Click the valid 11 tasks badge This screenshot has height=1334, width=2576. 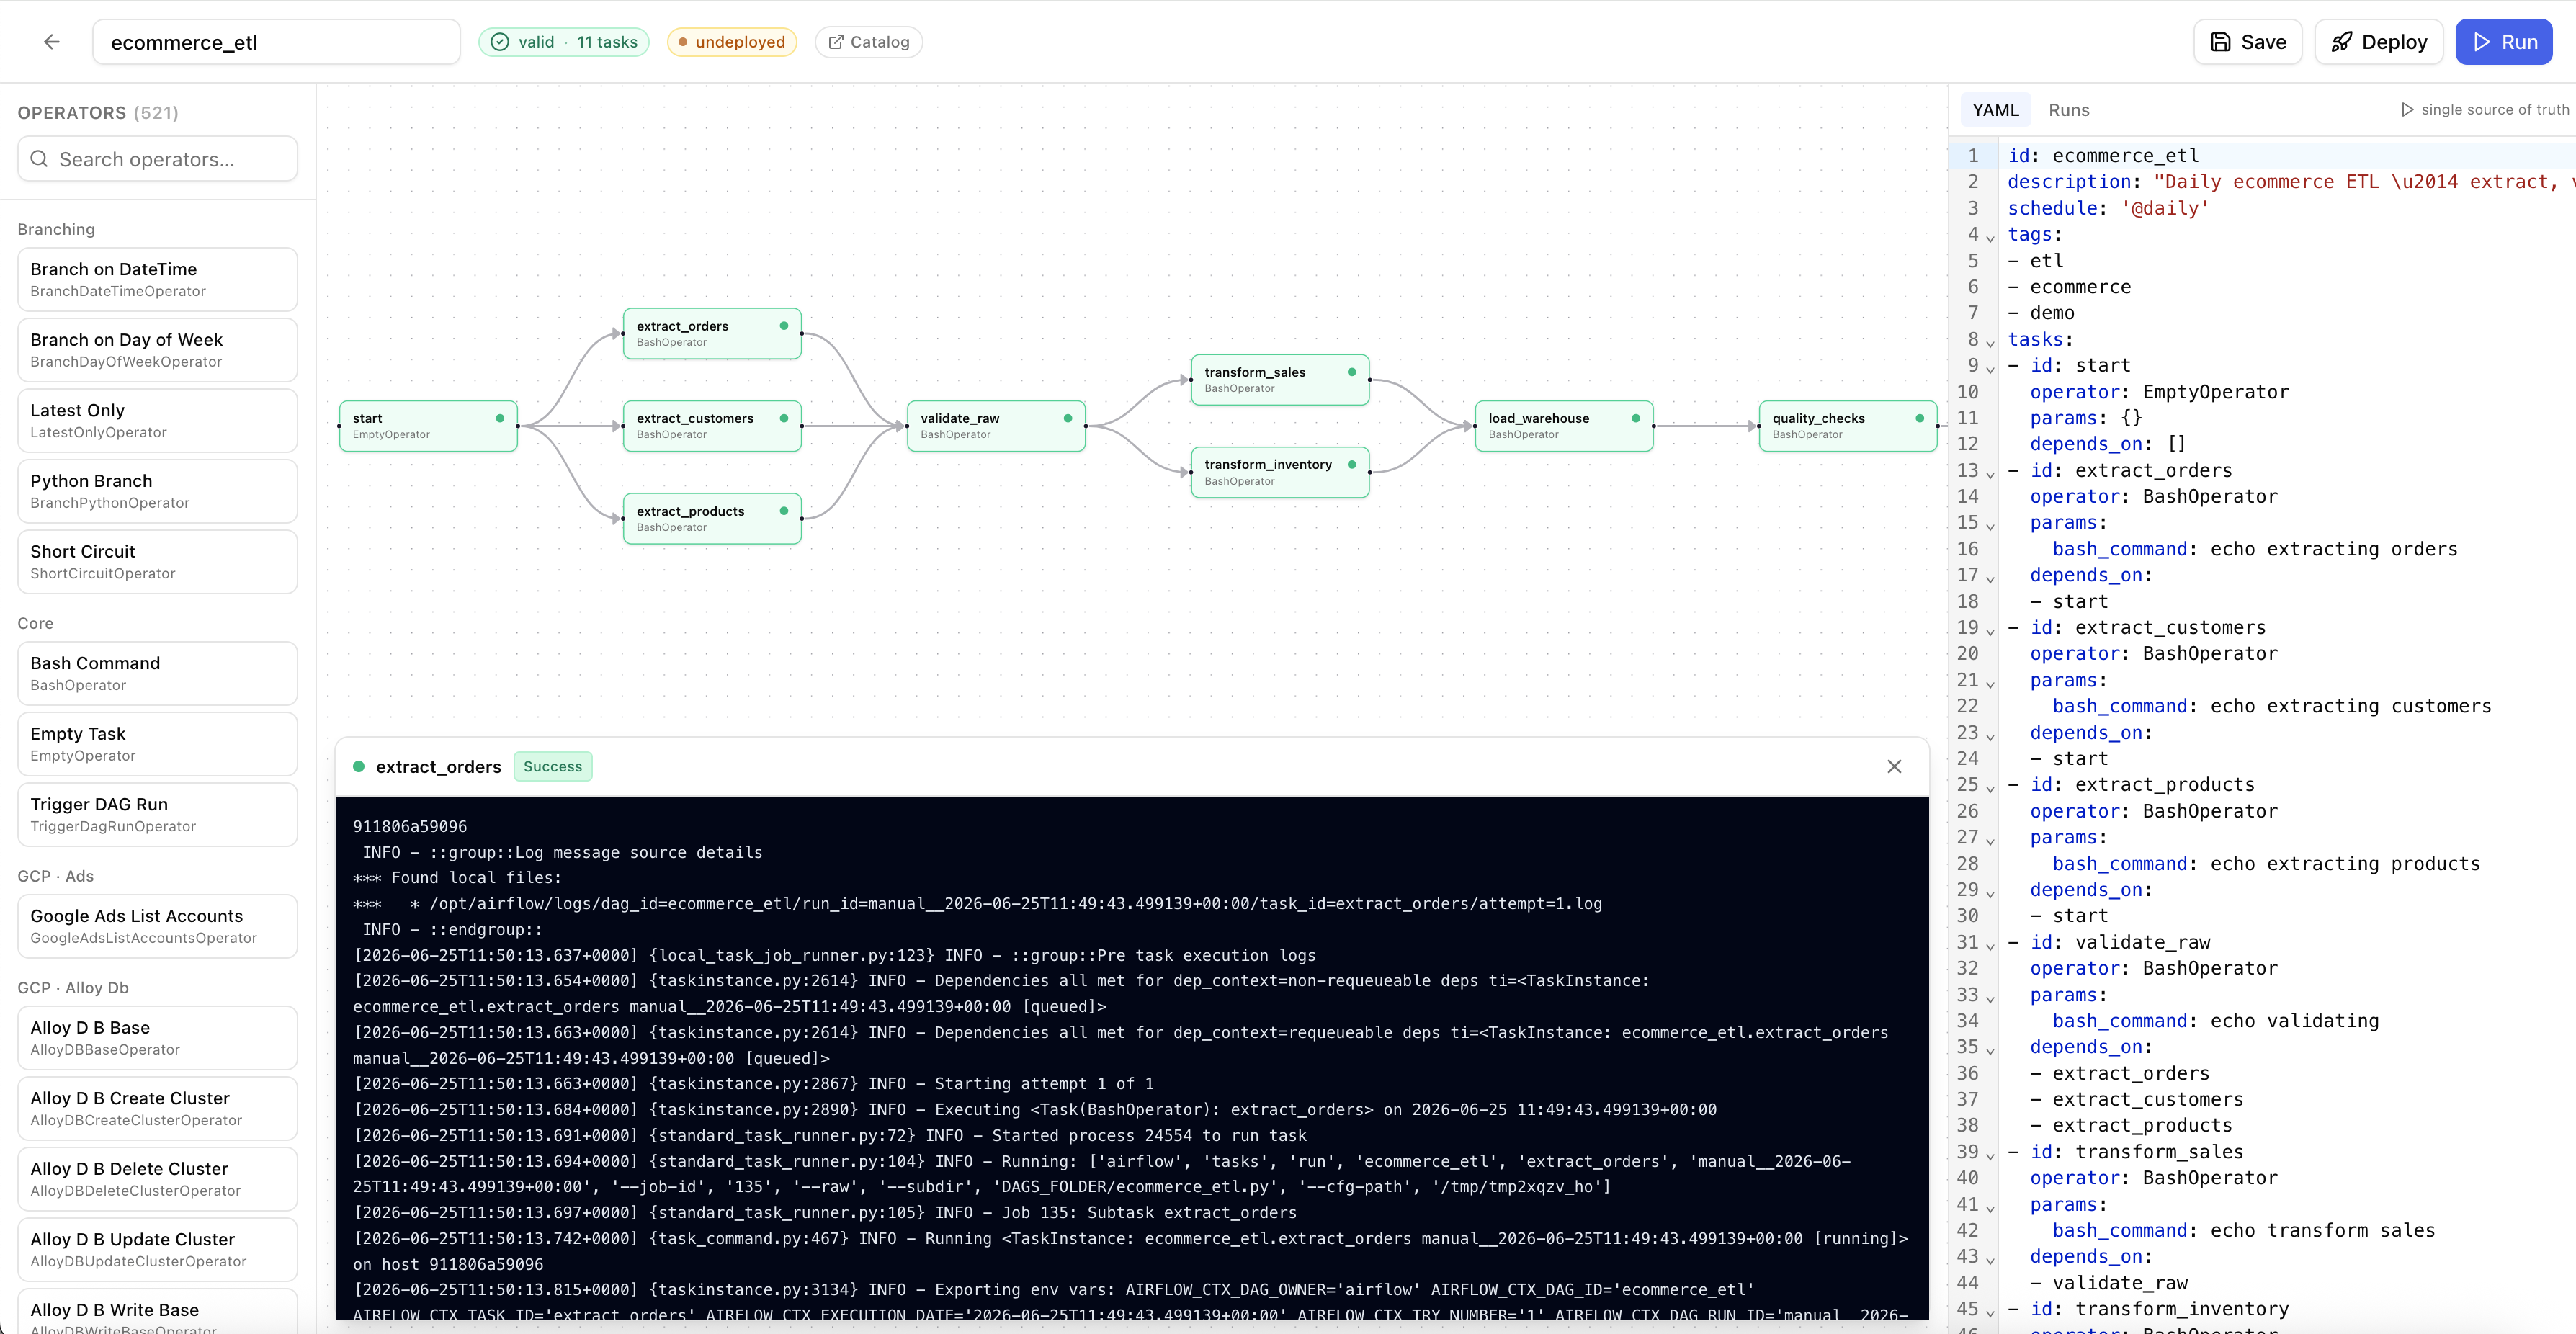tap(564, 42)
